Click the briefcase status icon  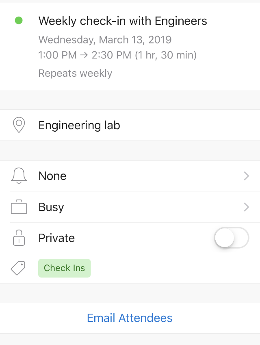[18, 207]
